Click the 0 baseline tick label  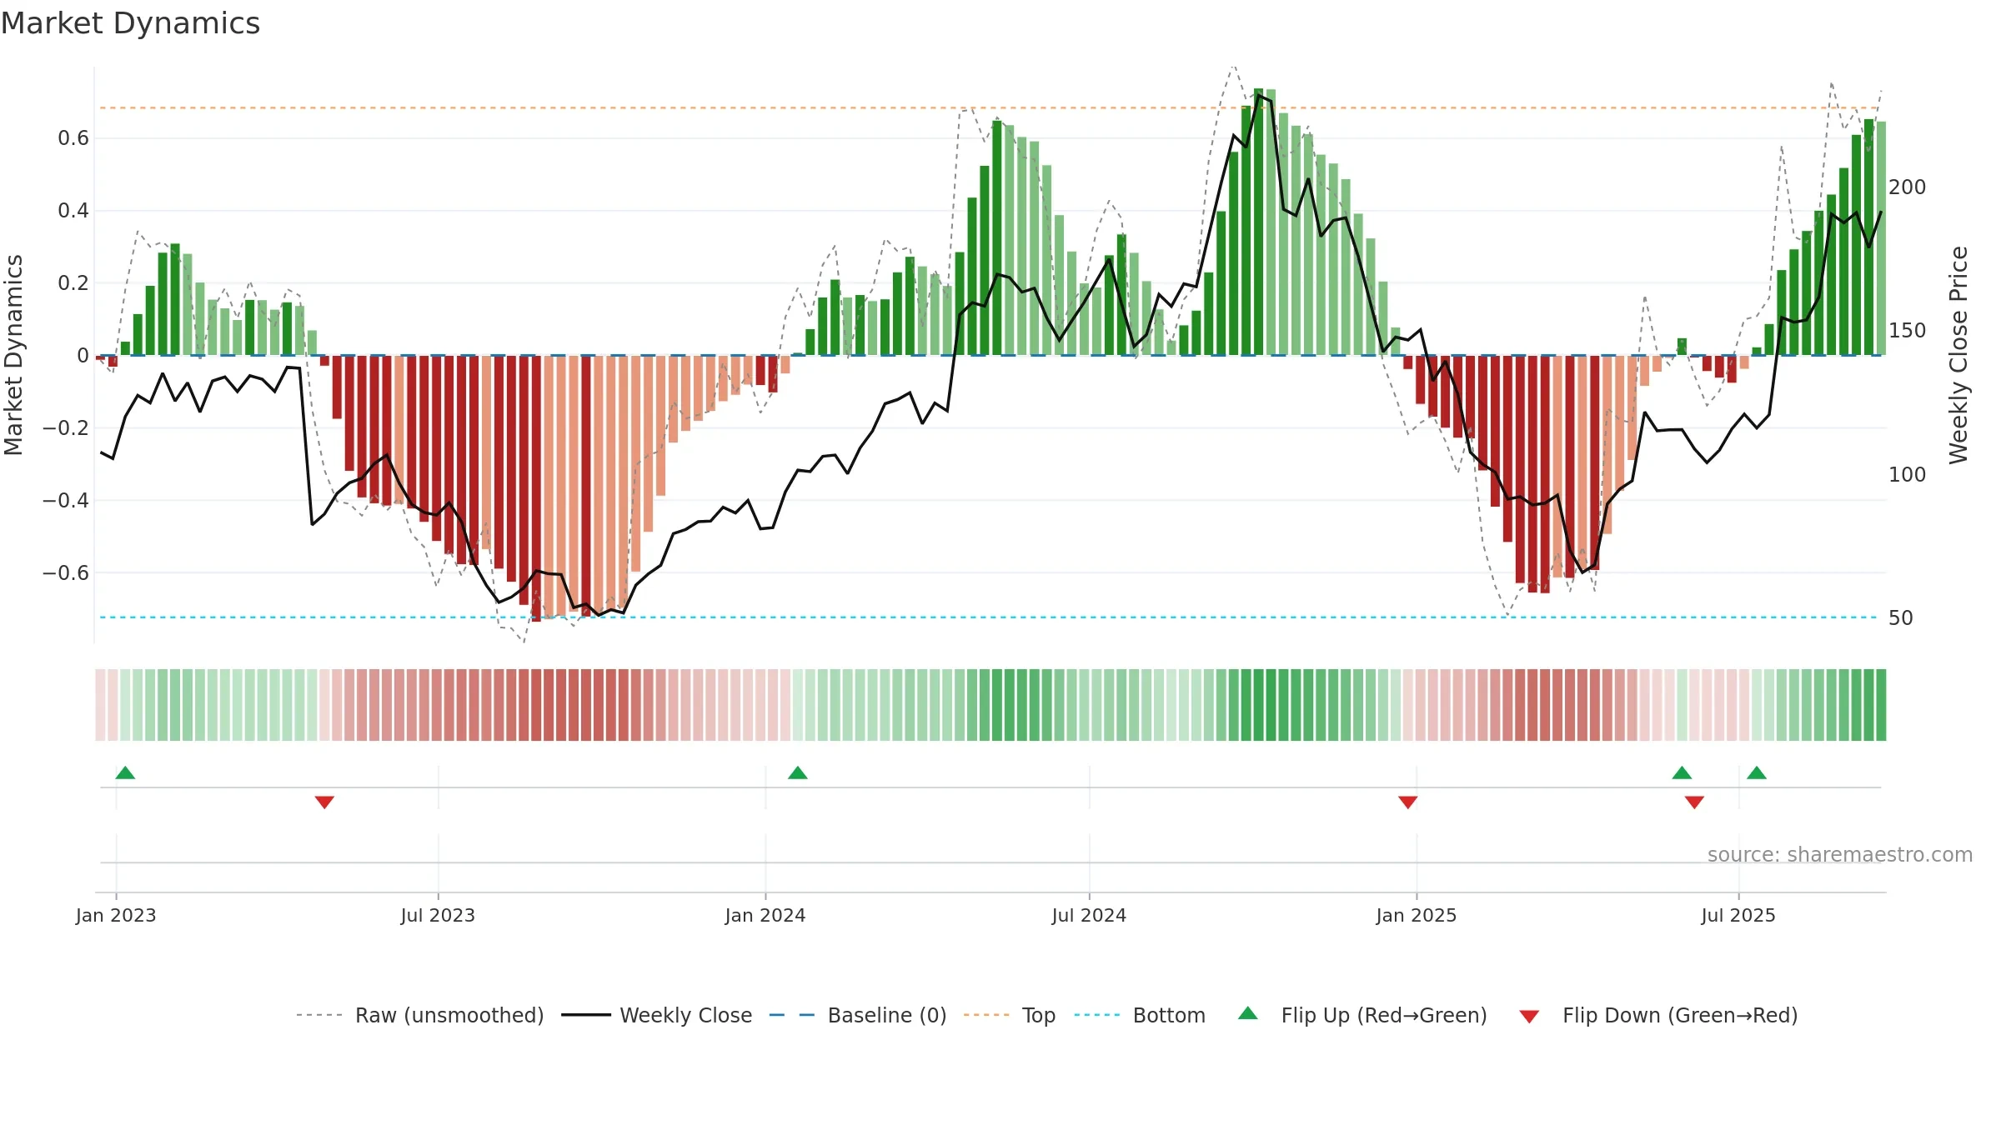(83, 356)
